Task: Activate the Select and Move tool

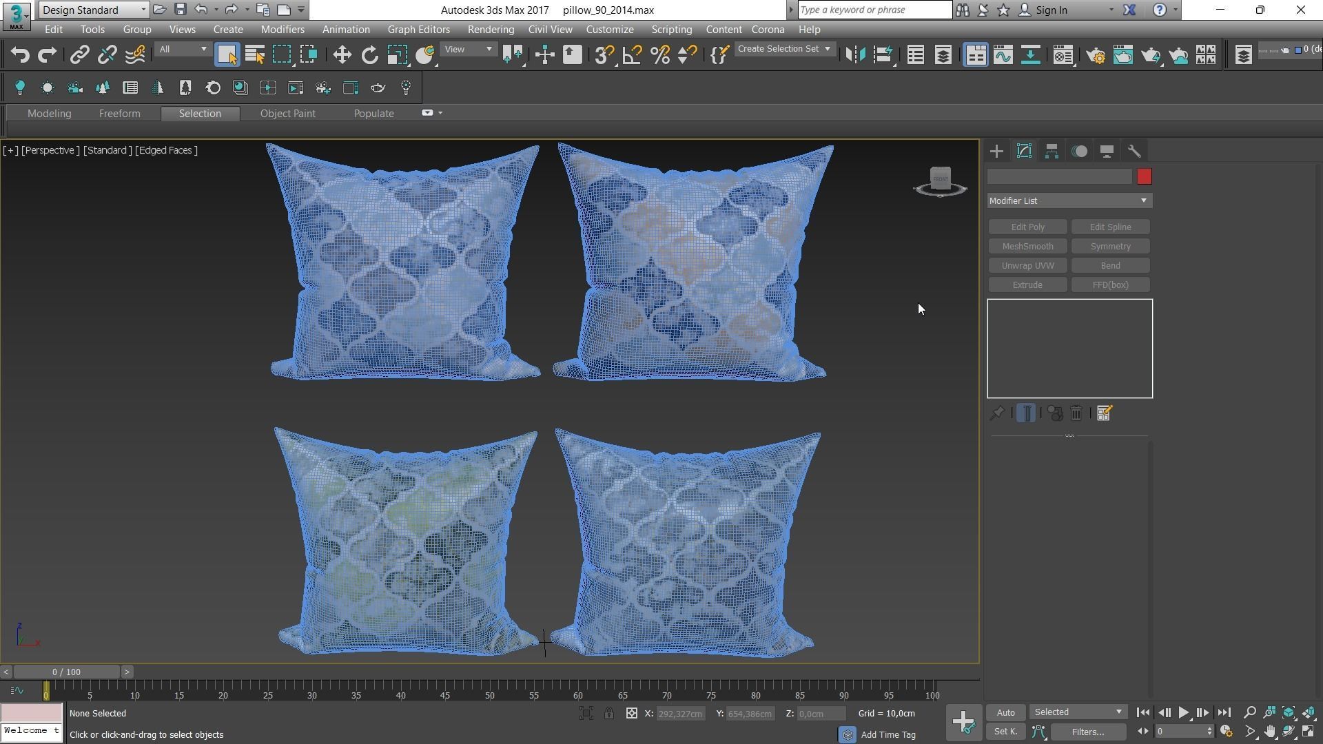Action: pos(342,55)
